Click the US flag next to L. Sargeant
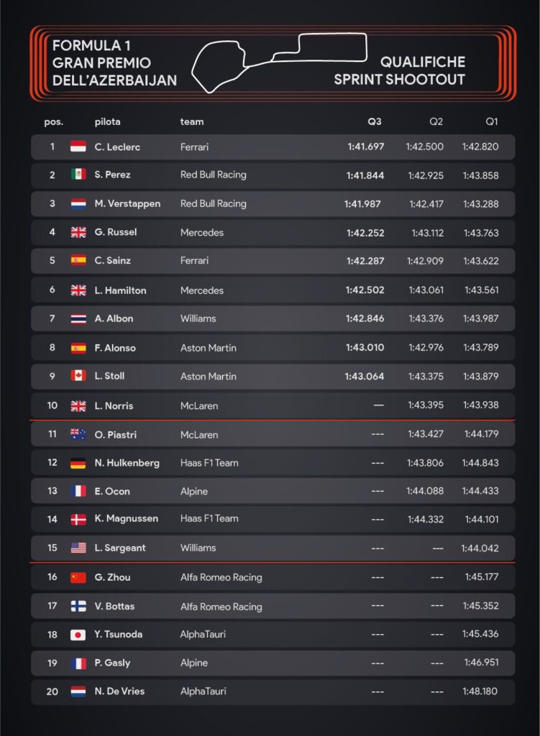 78,548
